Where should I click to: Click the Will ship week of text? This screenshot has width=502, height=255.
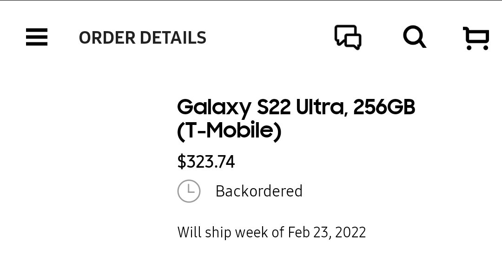pos(231,232)
